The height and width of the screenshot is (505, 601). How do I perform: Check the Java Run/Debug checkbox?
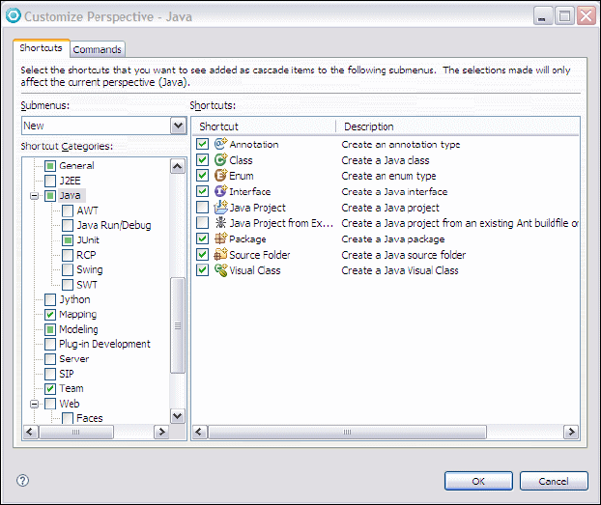(x=68, y=225)
